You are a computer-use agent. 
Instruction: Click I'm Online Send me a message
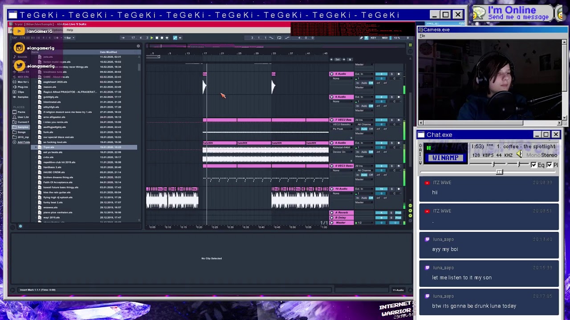click(518, 13)
